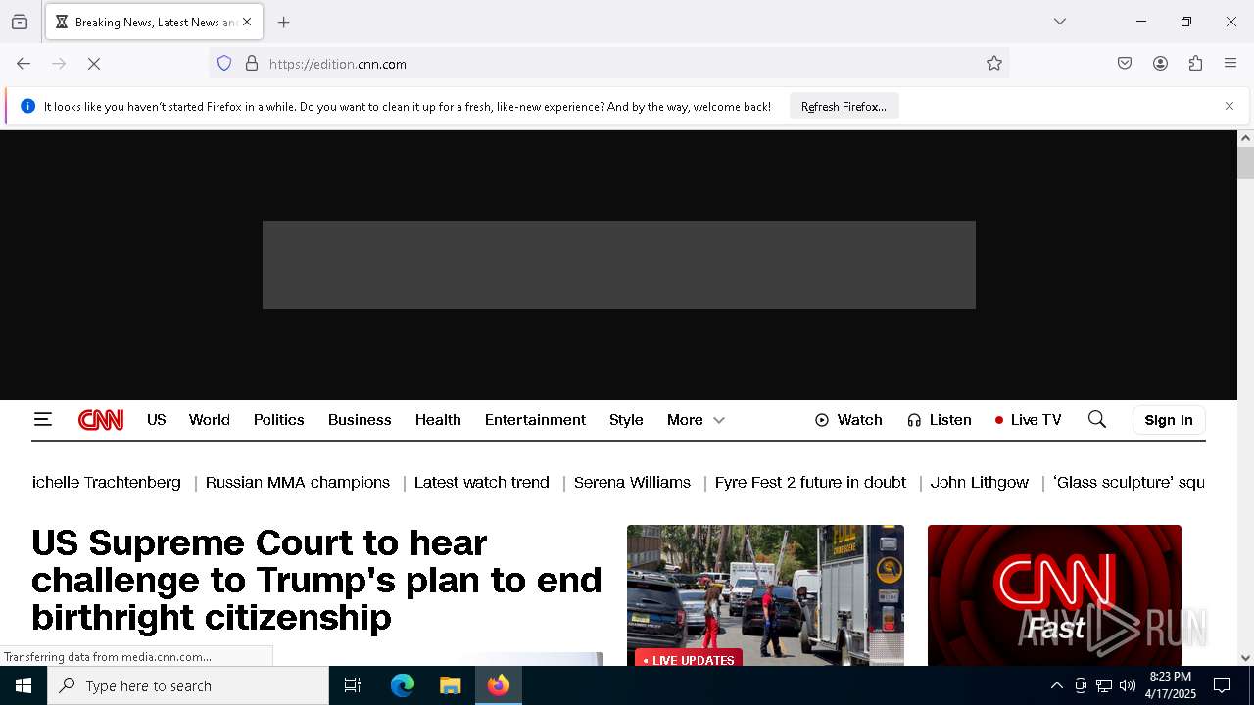
Task: Expand the More sections dropdown
Action: (x=696, y=420)
